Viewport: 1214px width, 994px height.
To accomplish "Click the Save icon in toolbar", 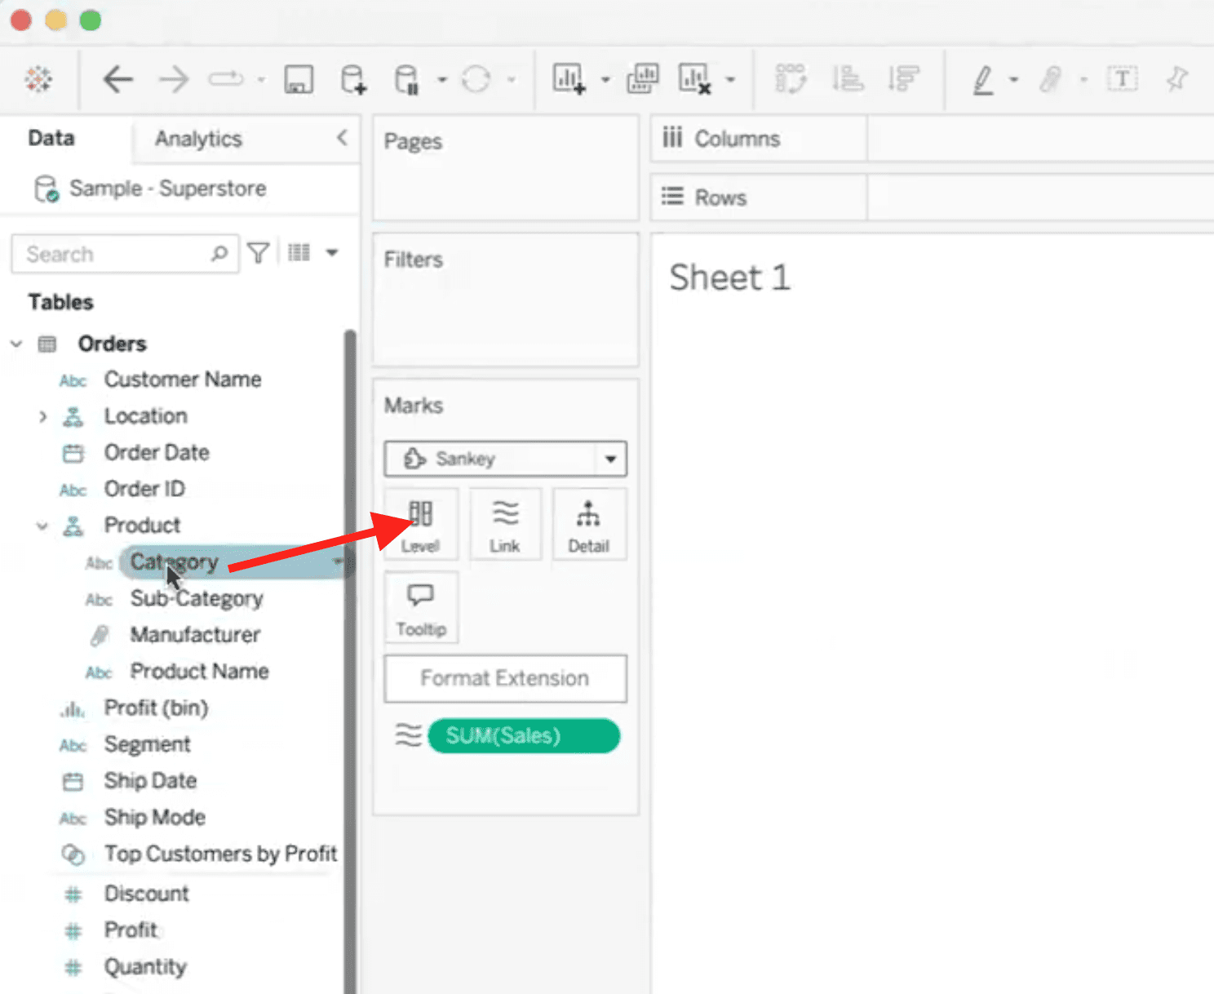I will click(x=299, y=79).
